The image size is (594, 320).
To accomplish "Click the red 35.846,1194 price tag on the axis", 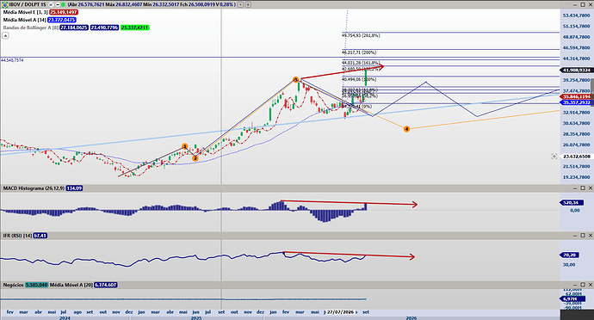I will (x=576, y=97).
